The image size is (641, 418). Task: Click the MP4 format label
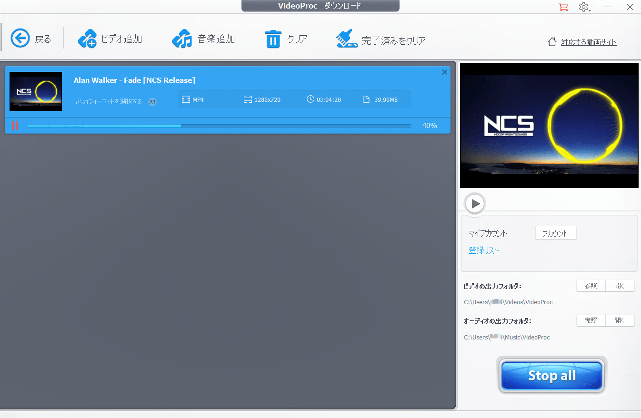[198, 100]
